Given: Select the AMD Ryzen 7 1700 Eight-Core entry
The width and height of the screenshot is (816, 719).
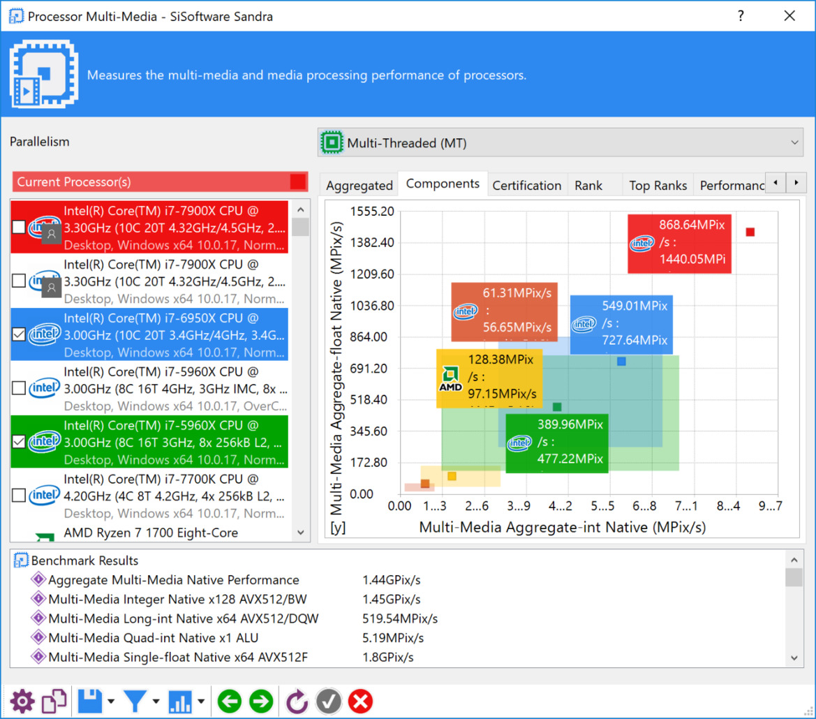Looking at the screenshot, I should point(150,533).
